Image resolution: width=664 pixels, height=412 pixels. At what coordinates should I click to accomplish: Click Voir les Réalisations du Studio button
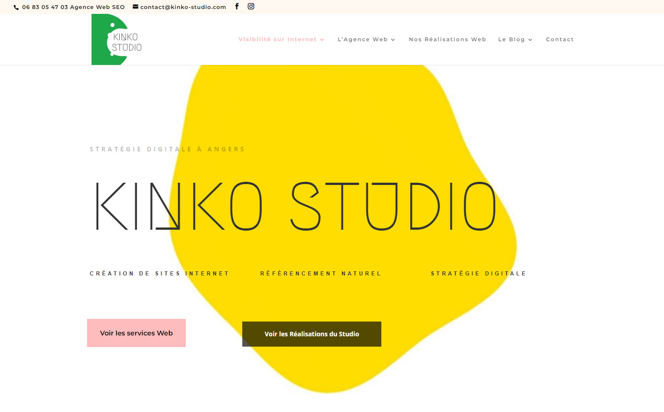coord(312,334)
